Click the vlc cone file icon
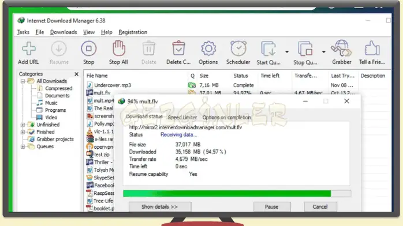Image resolution: width=403 pixels, height=226 pixels. [89, 131]
